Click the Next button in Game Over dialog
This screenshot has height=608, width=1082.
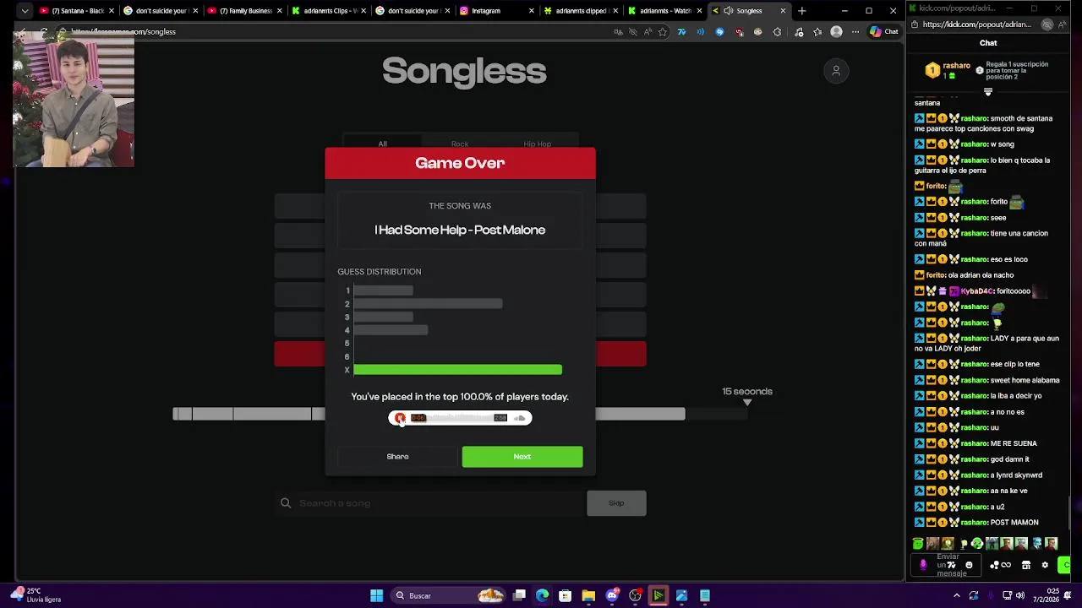point(522,457)
